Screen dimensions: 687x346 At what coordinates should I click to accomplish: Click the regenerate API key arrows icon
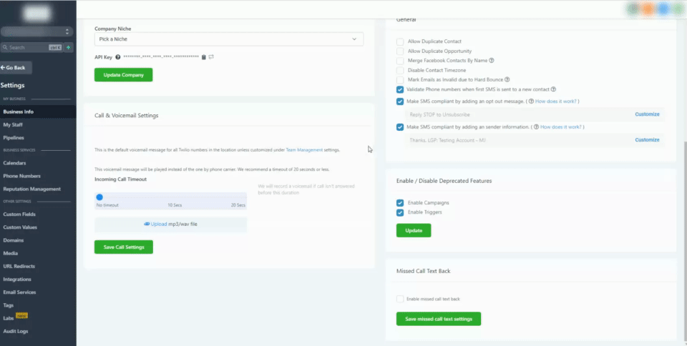pyautogui.click(x=211, y=57)
